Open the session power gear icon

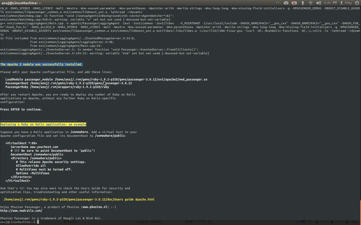[357, 3]
